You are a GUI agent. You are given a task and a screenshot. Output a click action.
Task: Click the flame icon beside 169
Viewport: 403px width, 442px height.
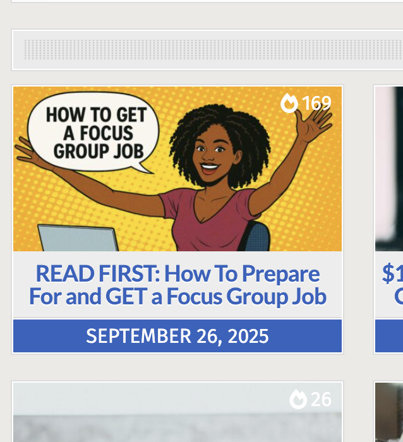pos(289,103)
